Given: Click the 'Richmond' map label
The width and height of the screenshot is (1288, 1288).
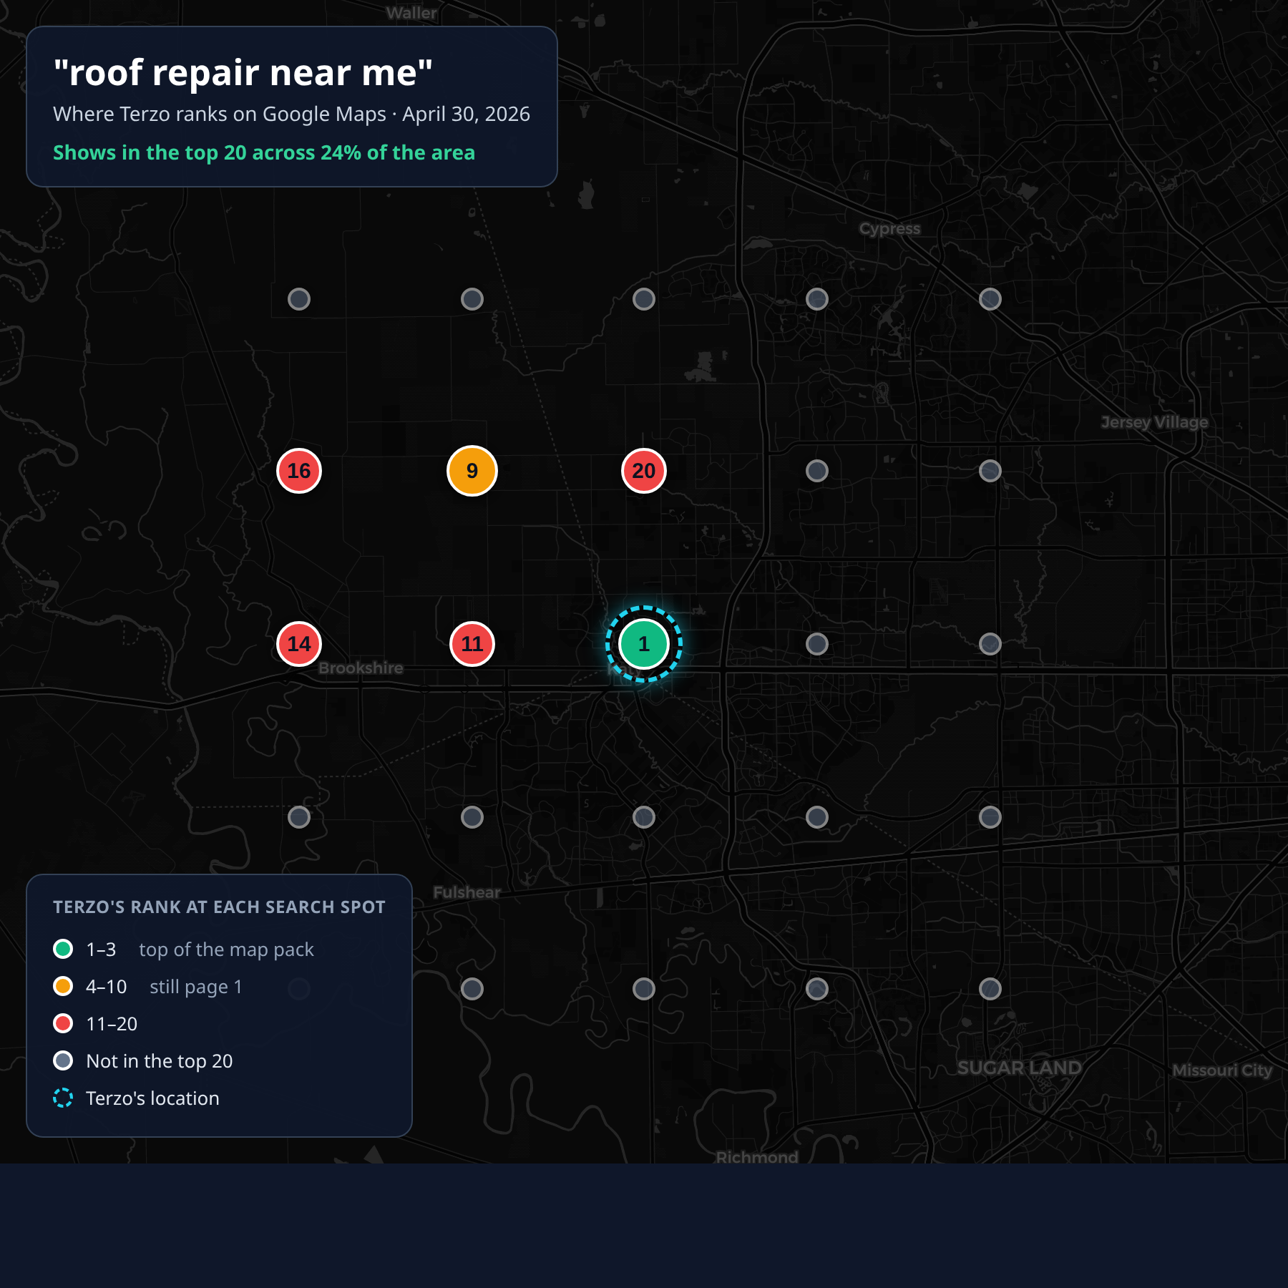Looking at the screenshot, I should click(757, 1157).
